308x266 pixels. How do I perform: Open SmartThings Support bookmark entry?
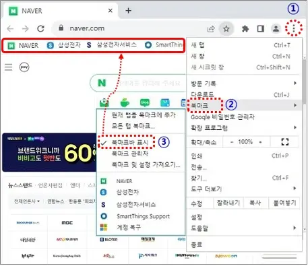coord(141,216)
